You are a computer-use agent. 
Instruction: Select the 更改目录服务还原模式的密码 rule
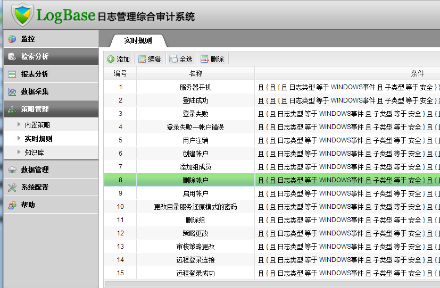196,207
